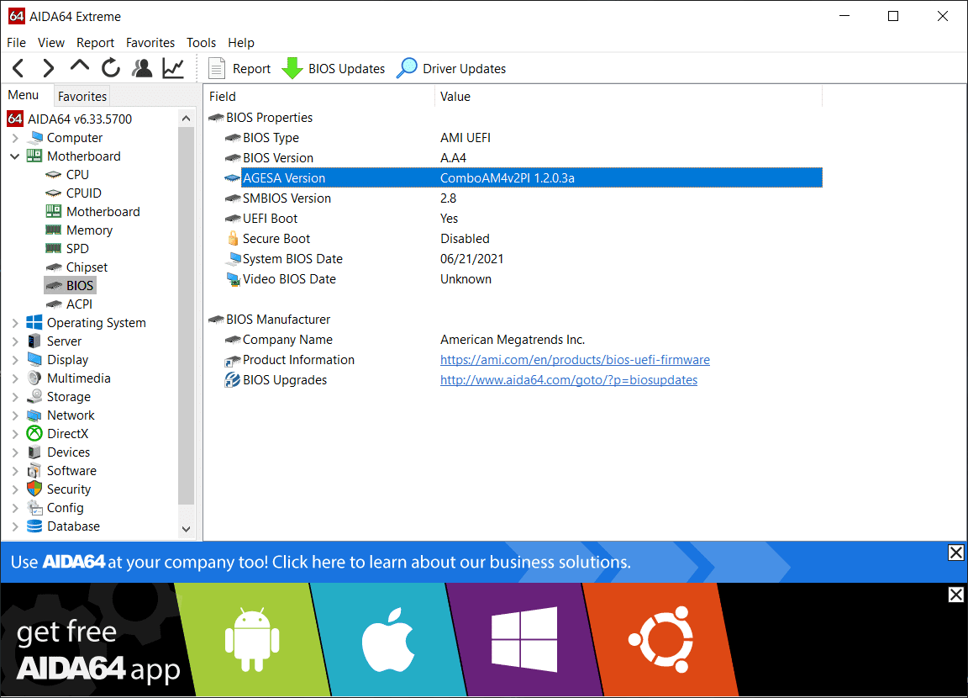Expand the Network tree node
968x698 pixels.
pyautogui.click(x=15, y=415)
